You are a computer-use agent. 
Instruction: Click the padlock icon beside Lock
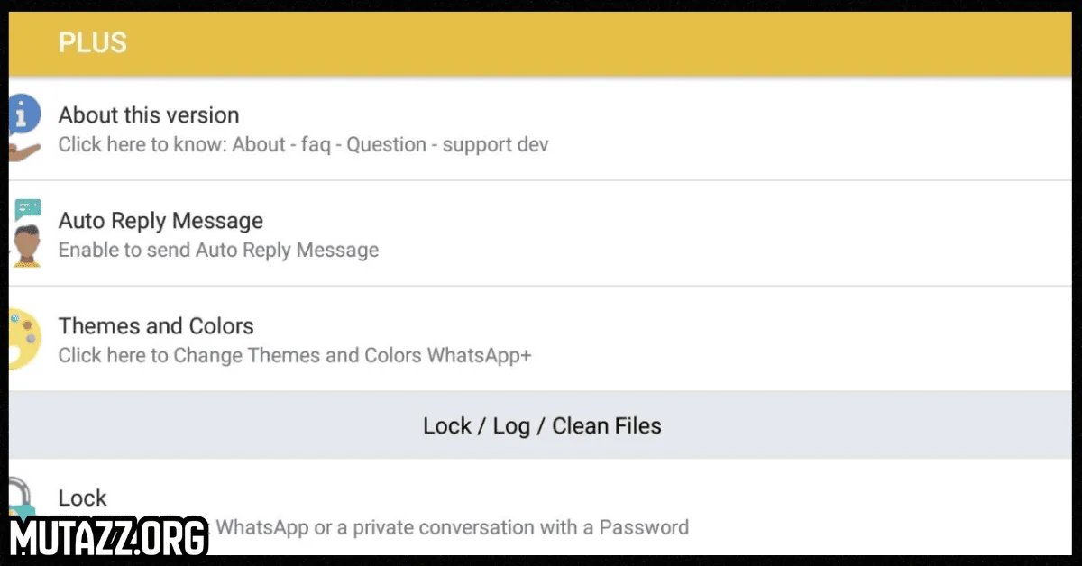coord(20,498)
